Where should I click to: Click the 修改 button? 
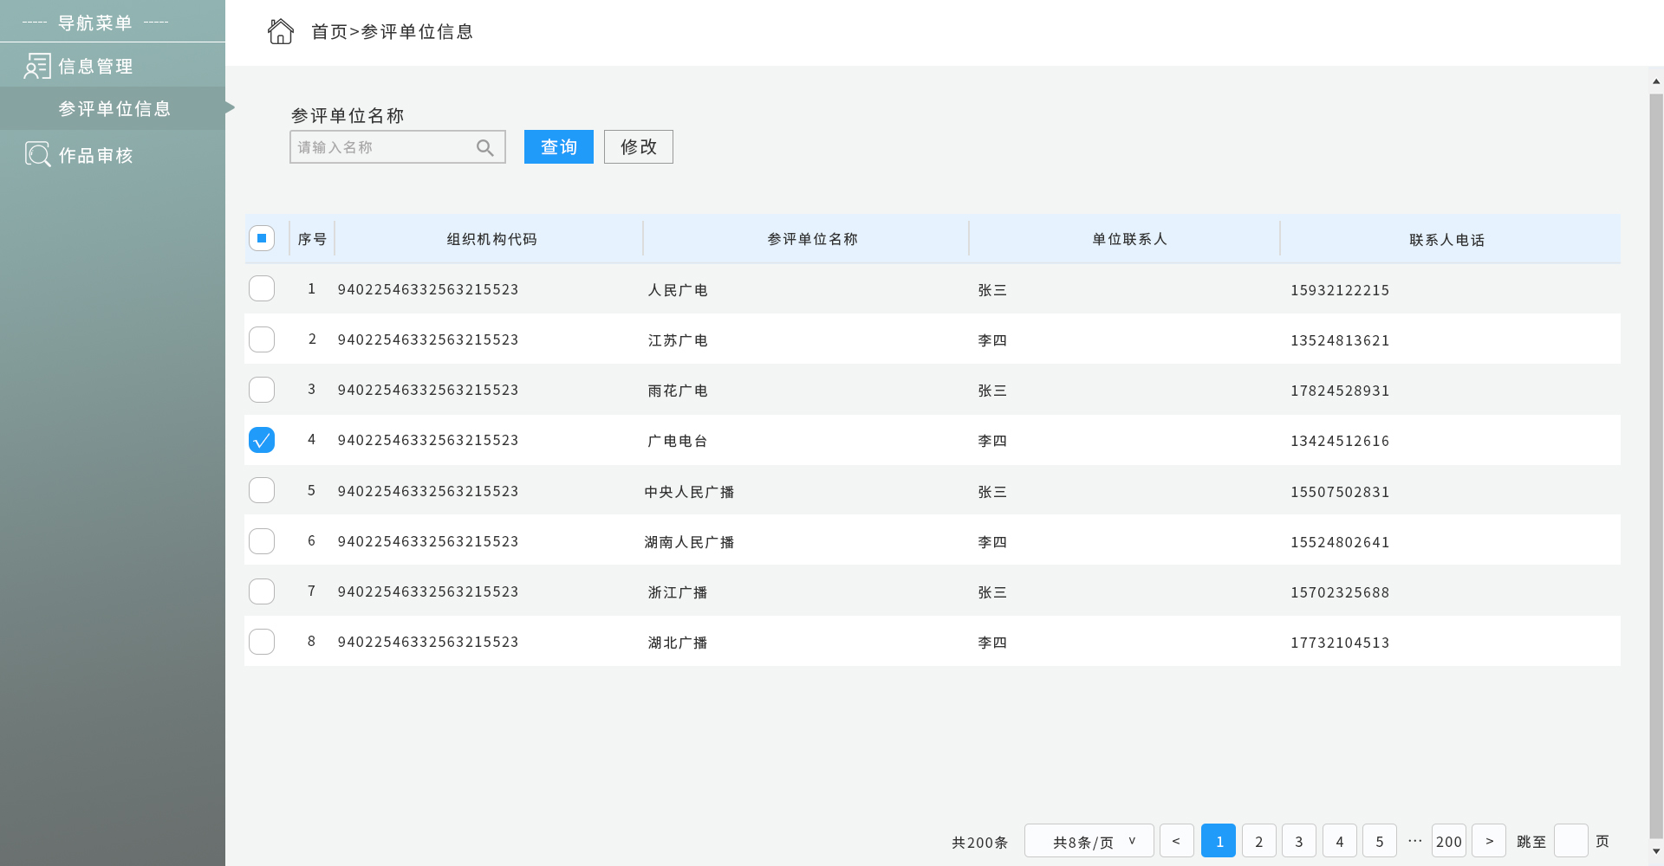pyautogui.click(x=638, y=147)
